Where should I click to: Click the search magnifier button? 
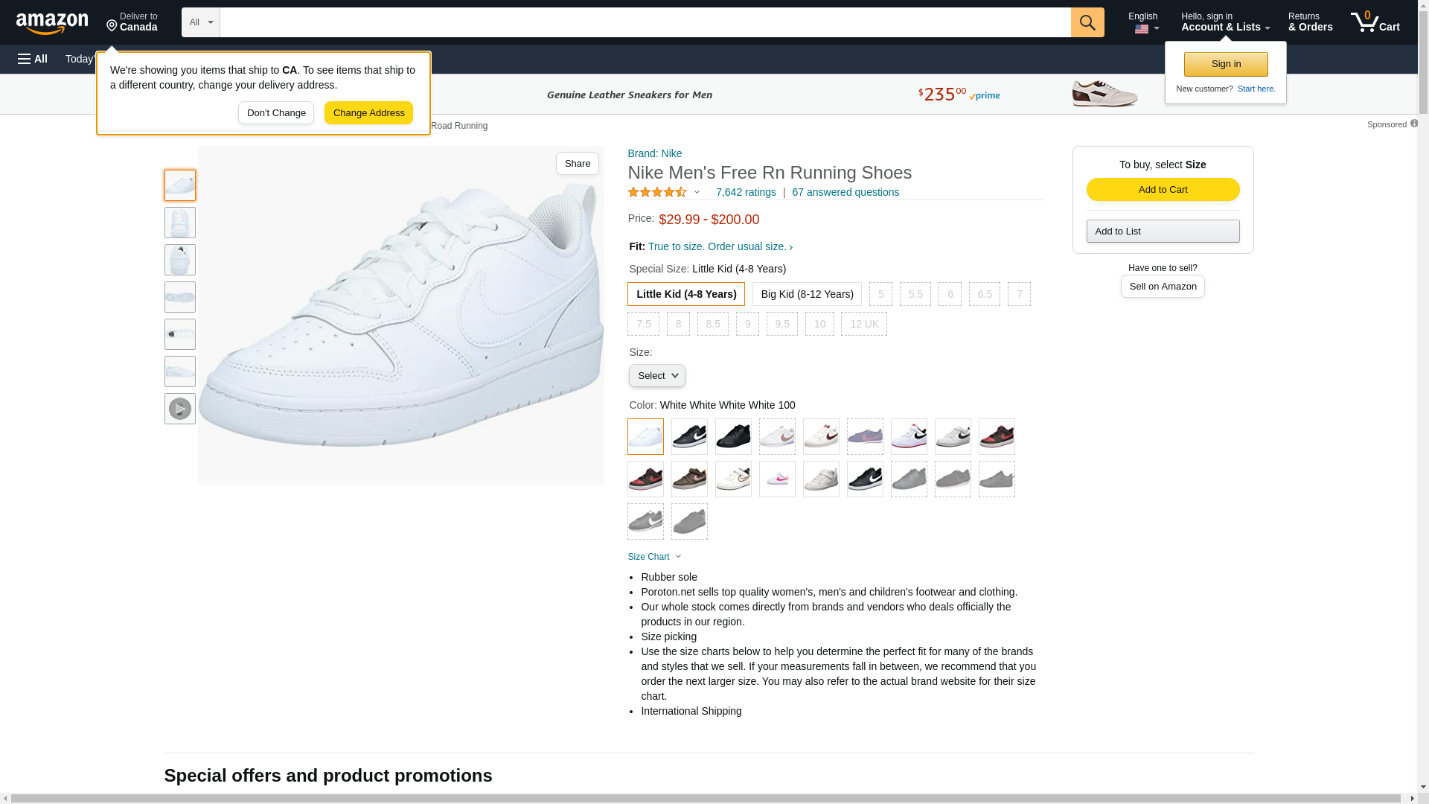1087,22
